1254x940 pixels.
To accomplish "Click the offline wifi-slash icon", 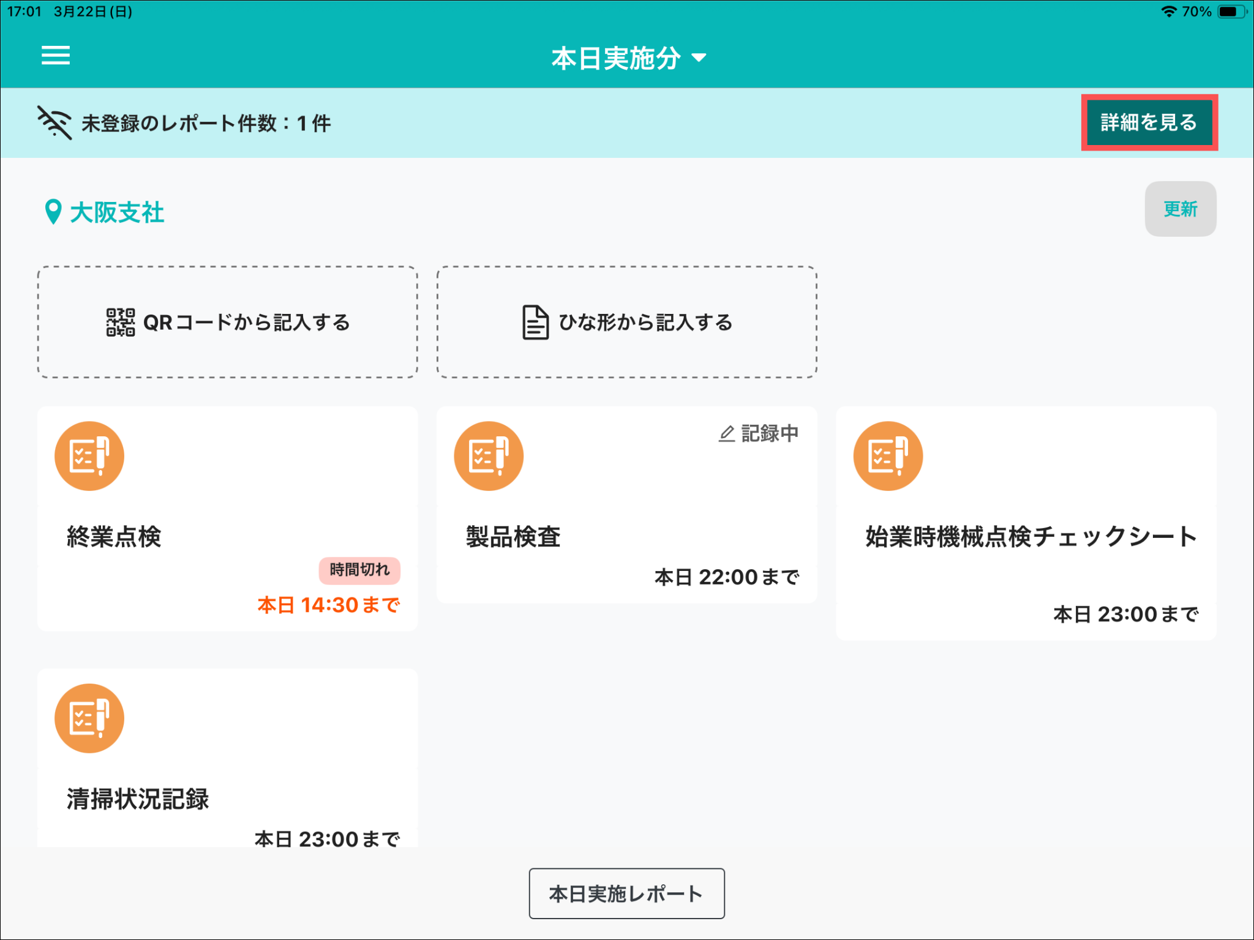I will coord(54,122).
